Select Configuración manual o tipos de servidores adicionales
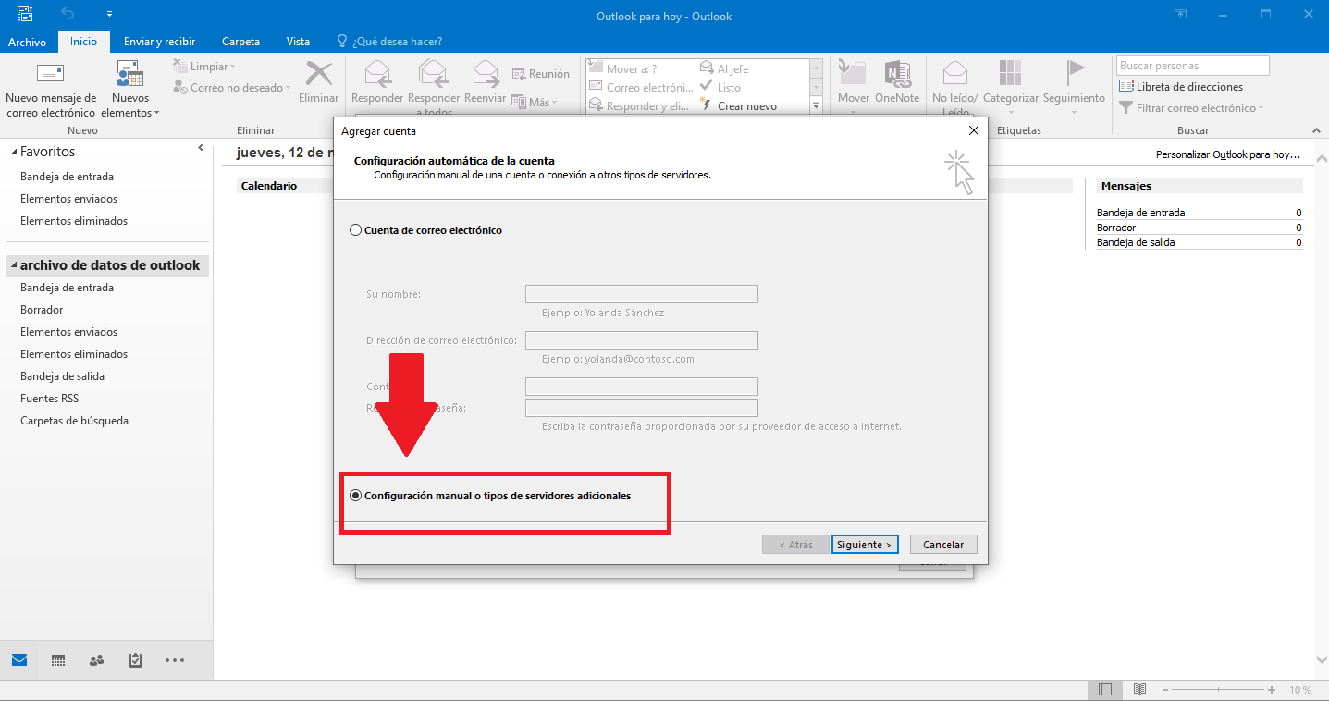This screenshot has width=1329, height=701. coord(356,496)
